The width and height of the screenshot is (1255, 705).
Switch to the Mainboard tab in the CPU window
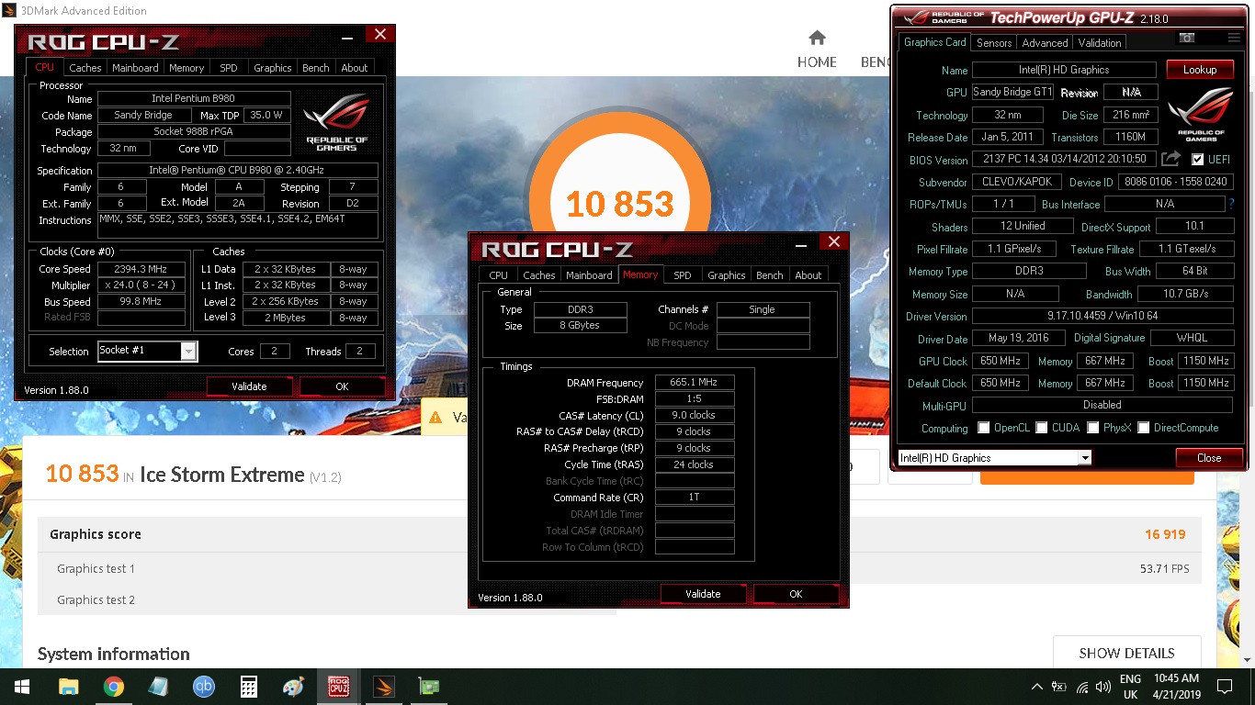[135, 67]
